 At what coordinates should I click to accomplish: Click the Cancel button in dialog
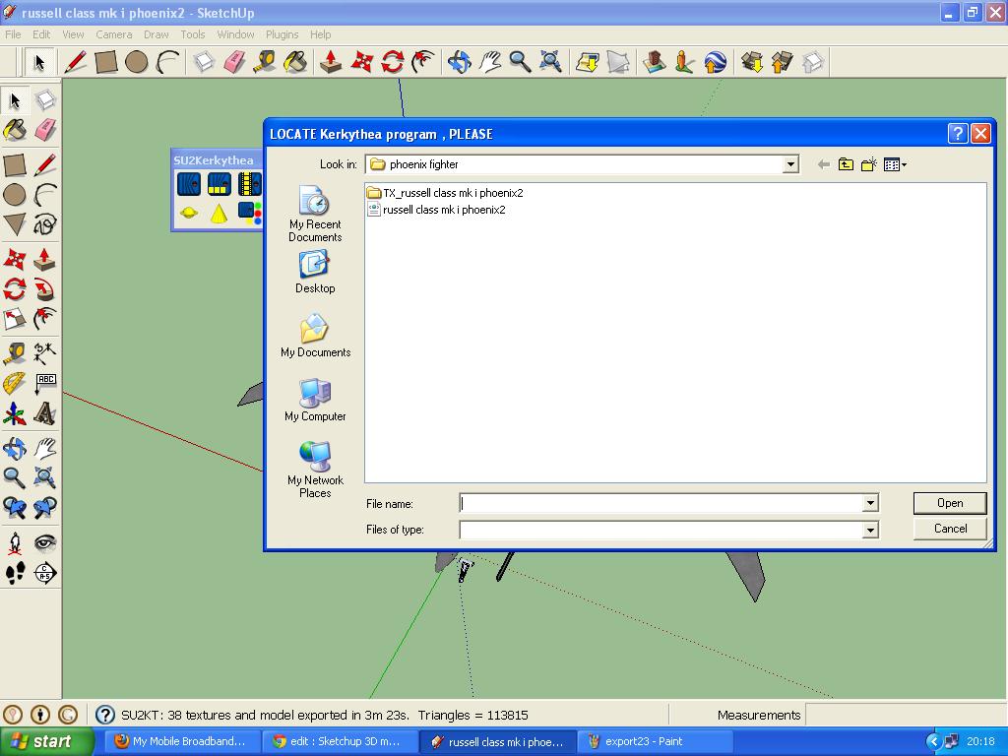[x=950, y=529]
